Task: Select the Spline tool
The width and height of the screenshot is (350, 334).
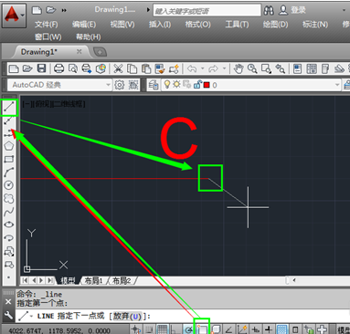Action: [9, 212]
